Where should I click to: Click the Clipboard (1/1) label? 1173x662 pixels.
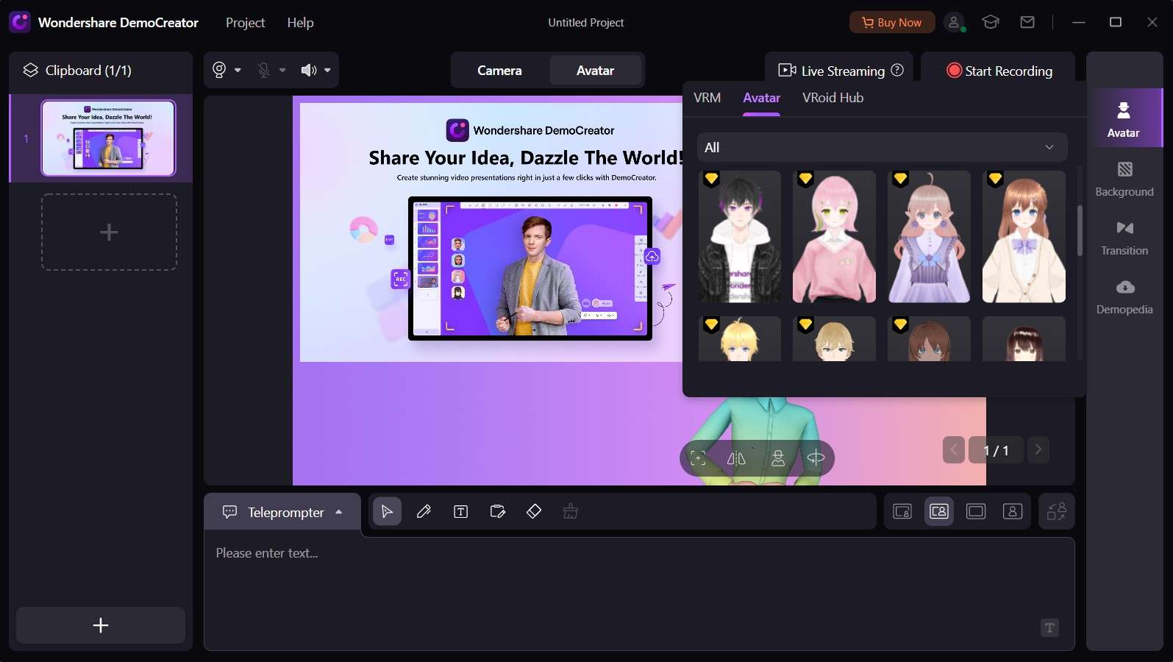[x=88, y=71]
